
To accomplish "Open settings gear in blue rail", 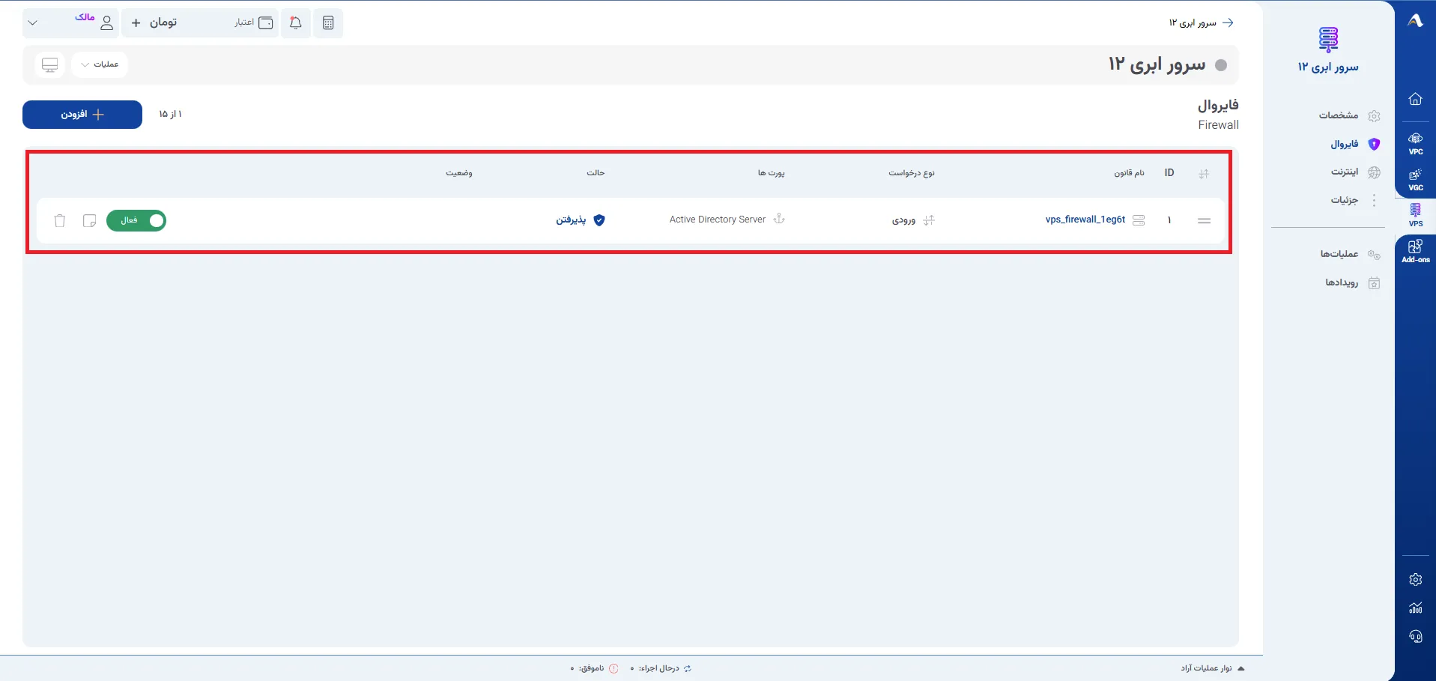I will point(1415,579).
